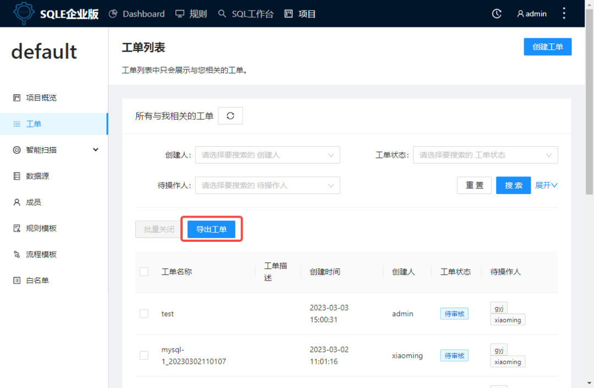Click the SQL工作台 magnifier icon
Image resolution: width=594 pixels, height=388 pixels.
[222, 14]
